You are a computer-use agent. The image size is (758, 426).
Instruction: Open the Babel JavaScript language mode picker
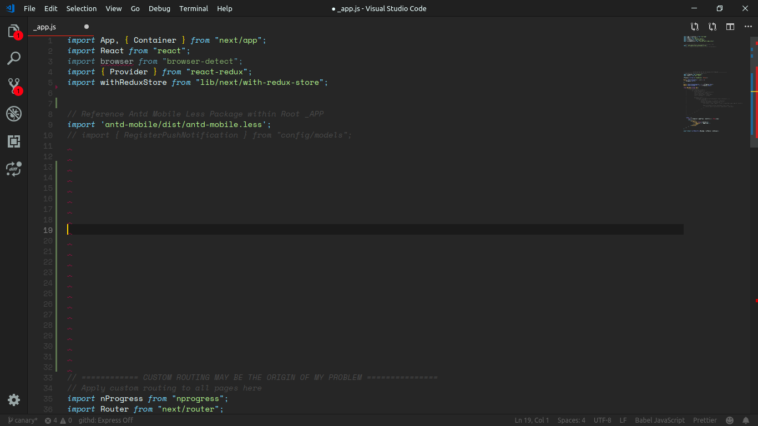click(659, 420)
